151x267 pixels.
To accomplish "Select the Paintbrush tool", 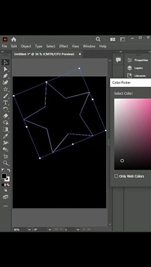I will [6, 96].
